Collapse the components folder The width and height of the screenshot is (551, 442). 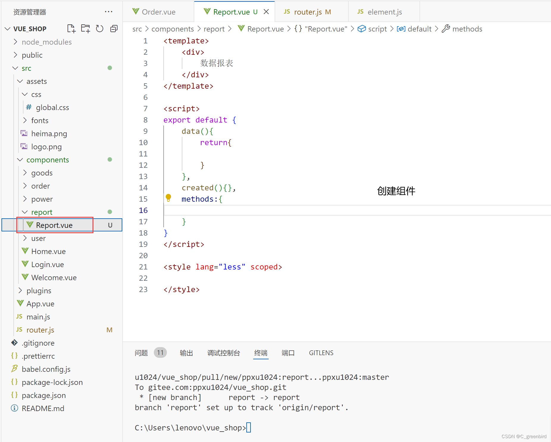[x=20, y=159]
